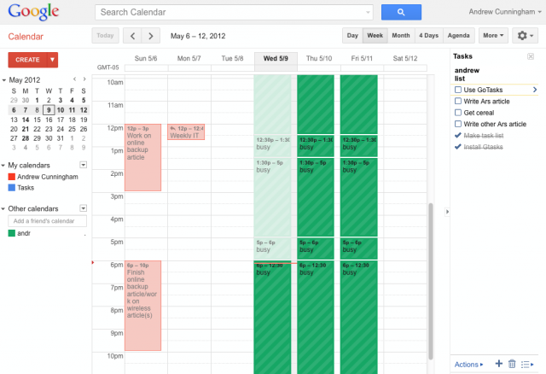This screenshot has height=374, width=546.
Task: Switch to Month view
Action: click(401, 36)
